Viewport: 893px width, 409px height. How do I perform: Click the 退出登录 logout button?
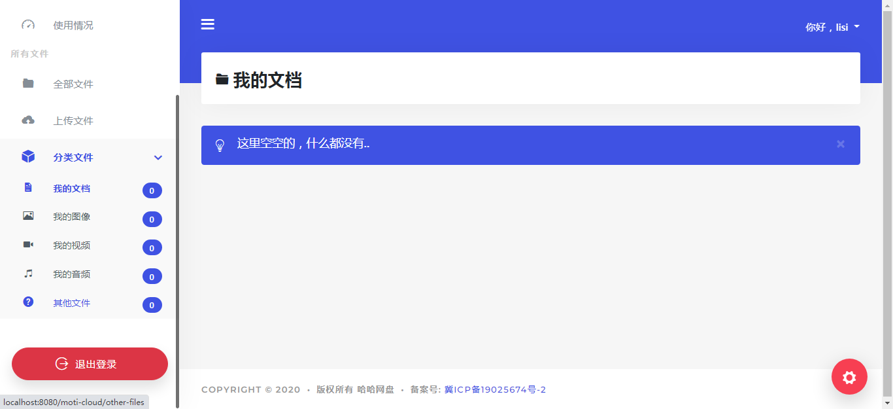click(90, 364)
